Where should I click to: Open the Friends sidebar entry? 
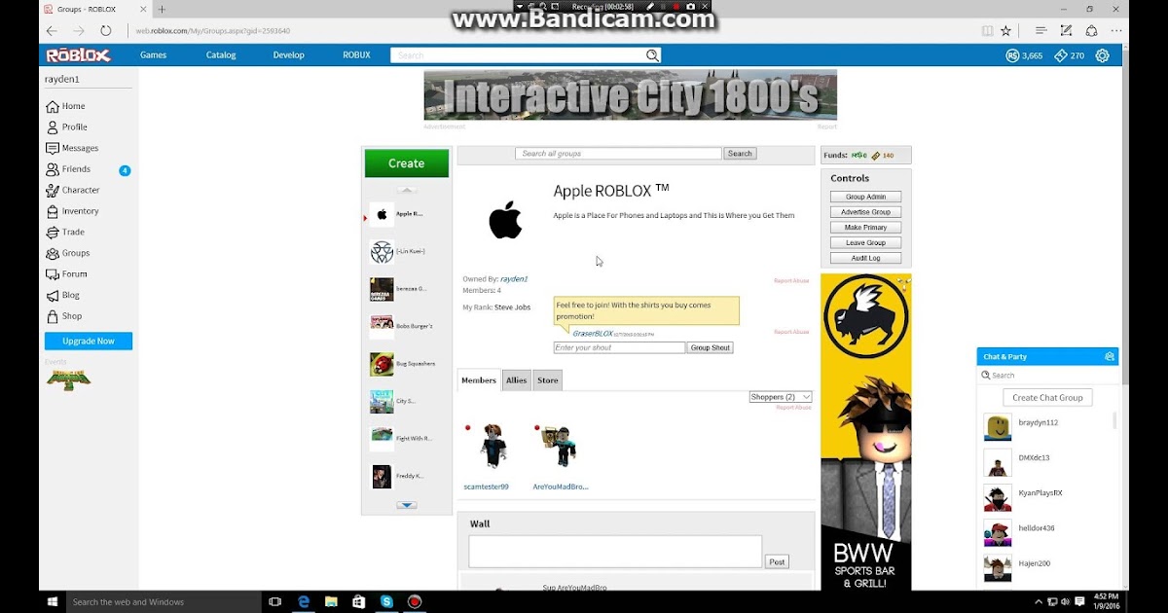pyautogui.click(x=68, y=169)
